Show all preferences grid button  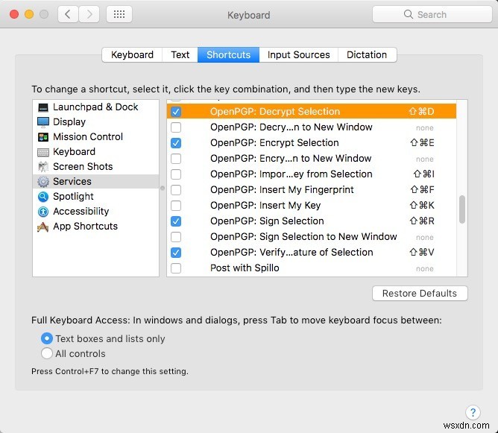coord(119,14)
